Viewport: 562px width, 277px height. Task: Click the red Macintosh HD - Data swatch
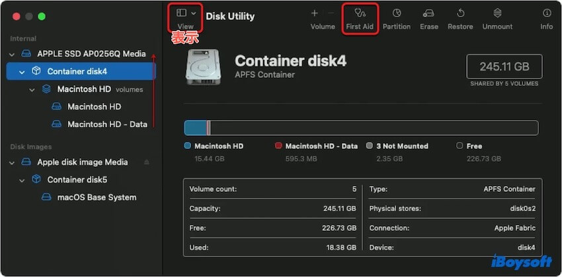pyautogui.click(x=278, y=146)
